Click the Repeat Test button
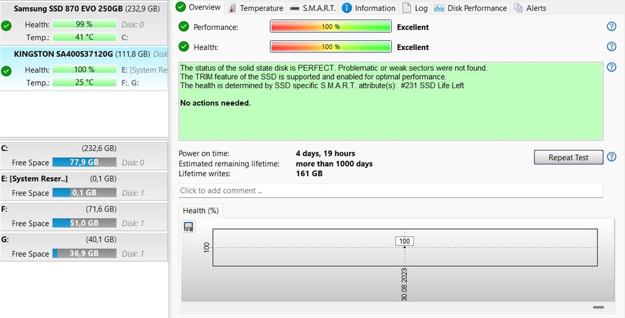The width and height of the screenshot is (625, 318). [568, 157]
